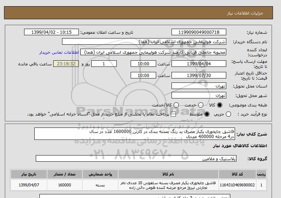Click the delivery city field تهران
Viewport: 281px width, 198px height.
click(x=199, y=95)
